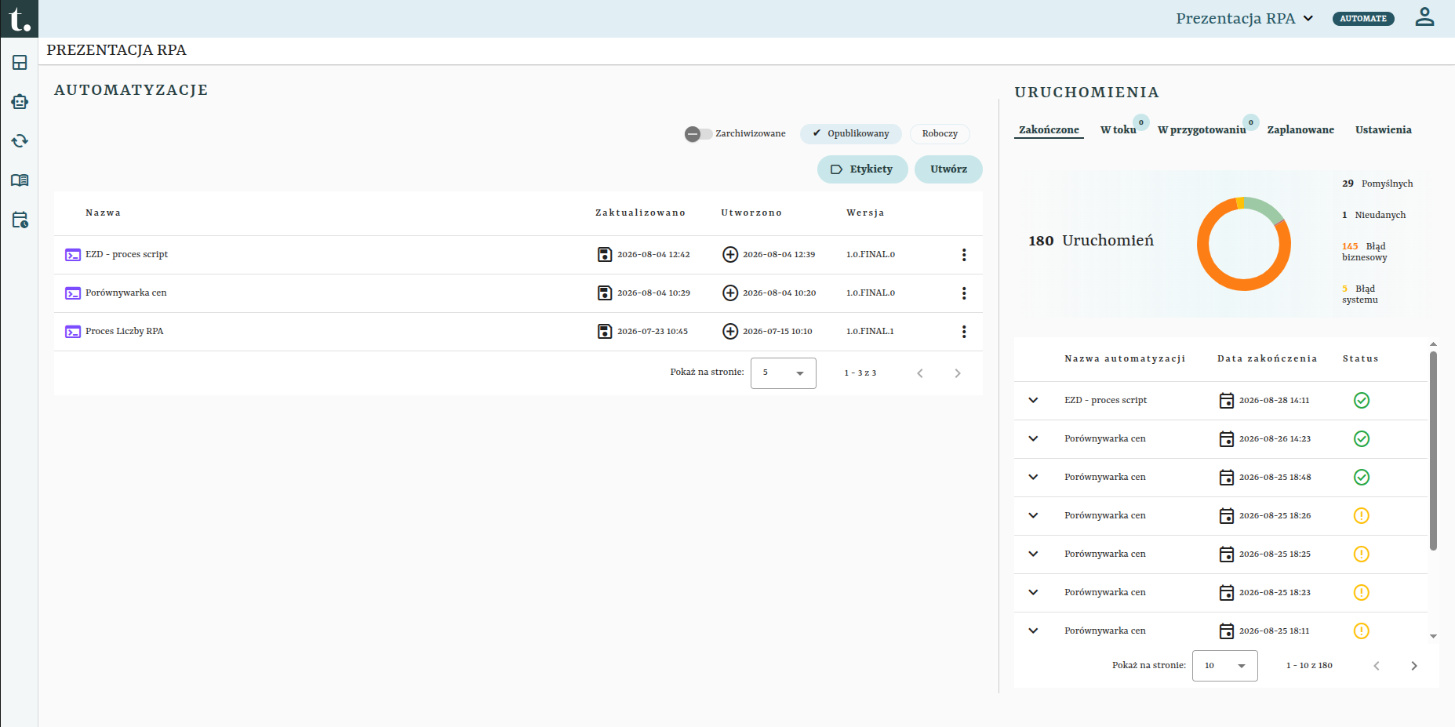Expand the Porównywarka cen run from 2026-08-26 14:23
This screenshot has width=1455, height=727.
(1033, 439)
